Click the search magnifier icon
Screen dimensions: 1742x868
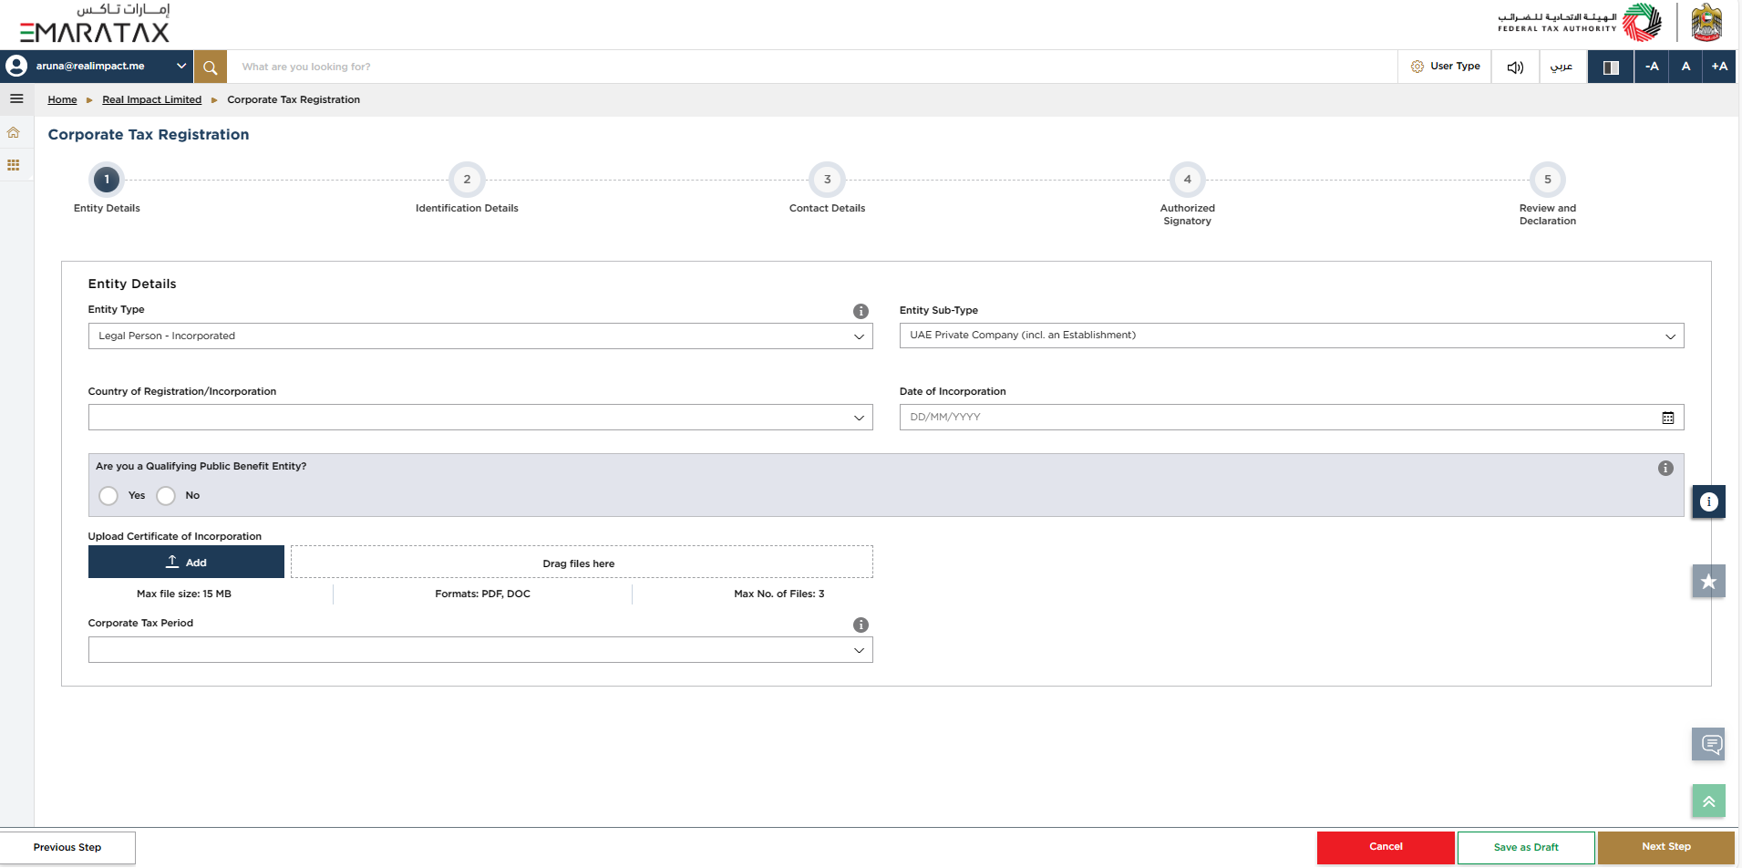pos(210,67)
